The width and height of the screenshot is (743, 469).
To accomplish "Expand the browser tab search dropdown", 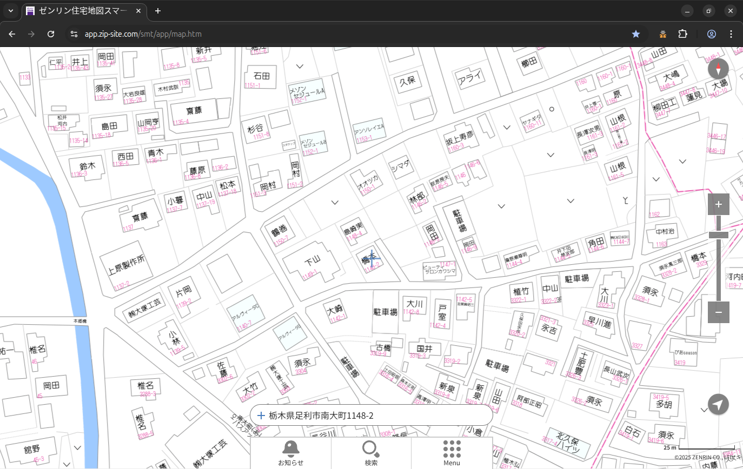I will click(x=11, y=11).
